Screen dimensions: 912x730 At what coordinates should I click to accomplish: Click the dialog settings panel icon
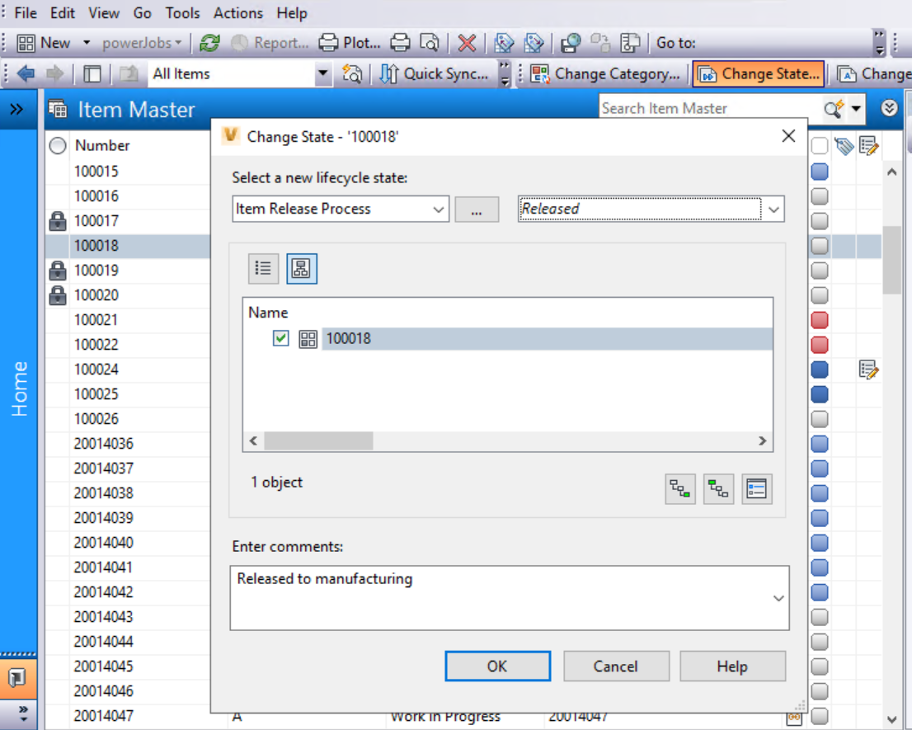(756, 489)
